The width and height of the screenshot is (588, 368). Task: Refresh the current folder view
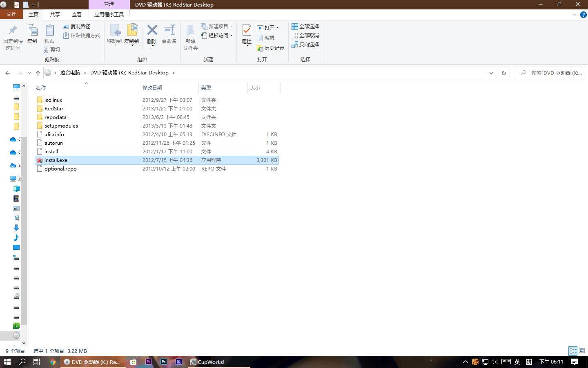coord(503,73)
